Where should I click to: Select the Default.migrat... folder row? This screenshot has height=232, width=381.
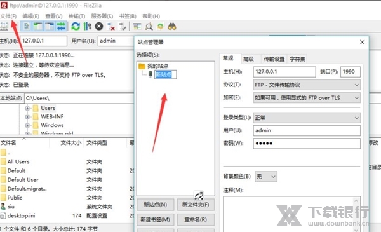(67, 189)
